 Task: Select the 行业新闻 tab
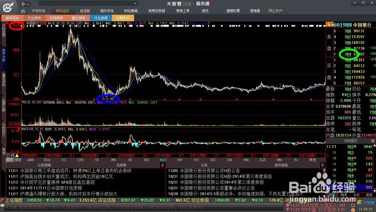(101, 18)
